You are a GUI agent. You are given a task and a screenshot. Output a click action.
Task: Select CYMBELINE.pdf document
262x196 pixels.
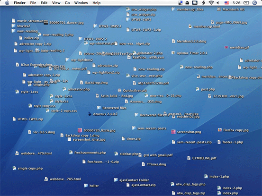(202, 158)
